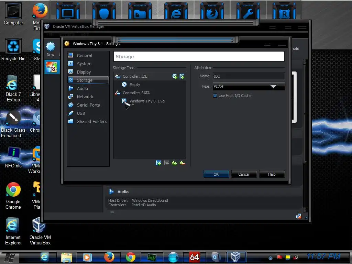
Task: Confirm settings with the OK button
Action: pos(216,174)
